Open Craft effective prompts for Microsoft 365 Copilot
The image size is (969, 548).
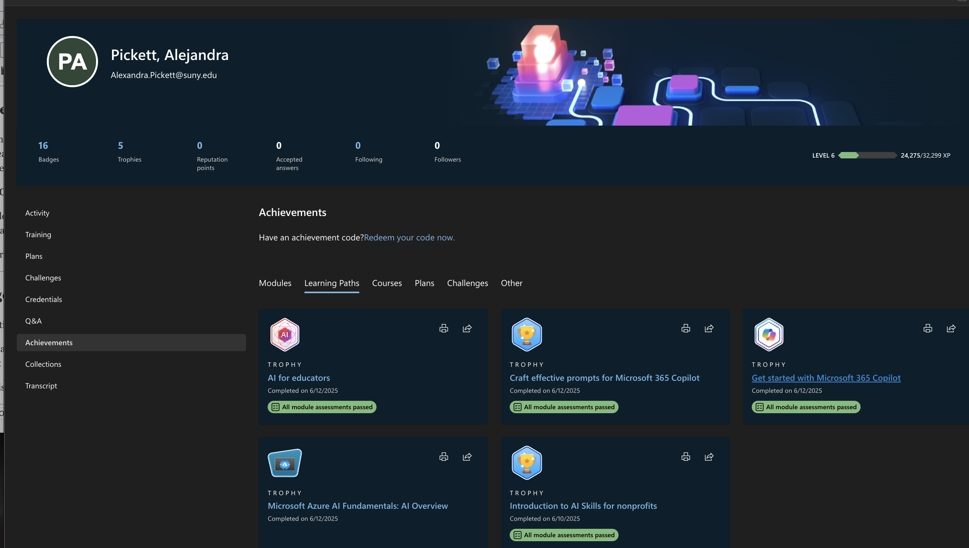click(x=605, y=378)
